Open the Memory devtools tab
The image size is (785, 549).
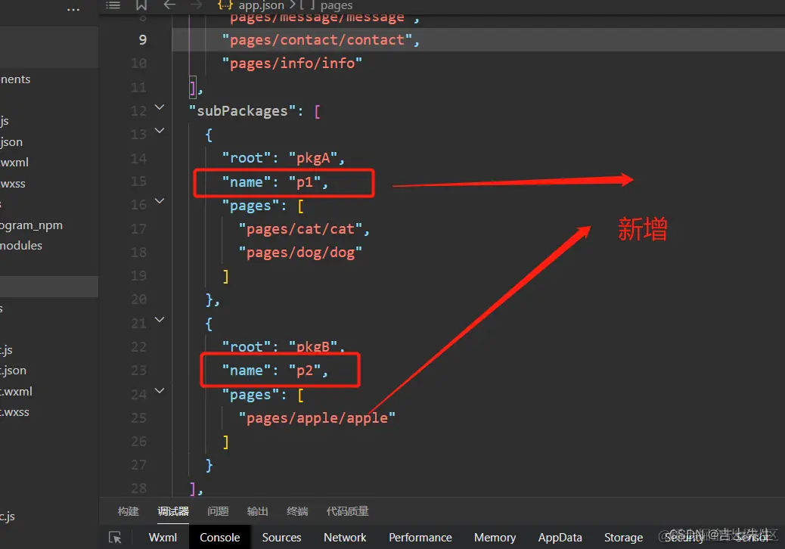point(495,538)
